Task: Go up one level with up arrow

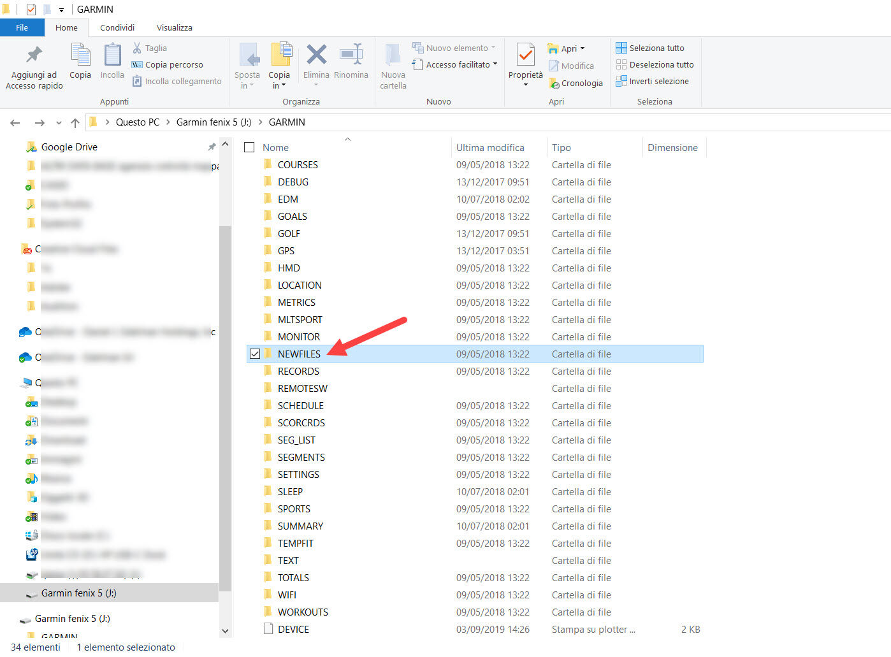Action: 75,122
